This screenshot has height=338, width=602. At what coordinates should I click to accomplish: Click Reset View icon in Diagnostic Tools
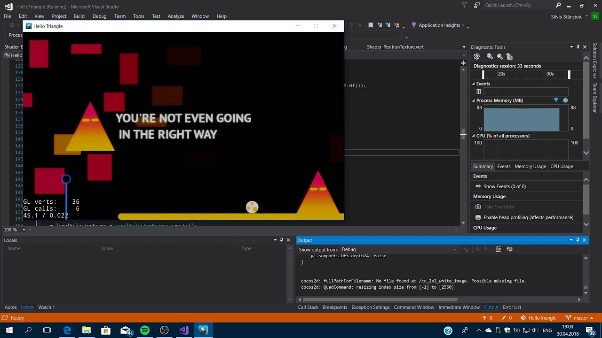(x=509, y=56)
